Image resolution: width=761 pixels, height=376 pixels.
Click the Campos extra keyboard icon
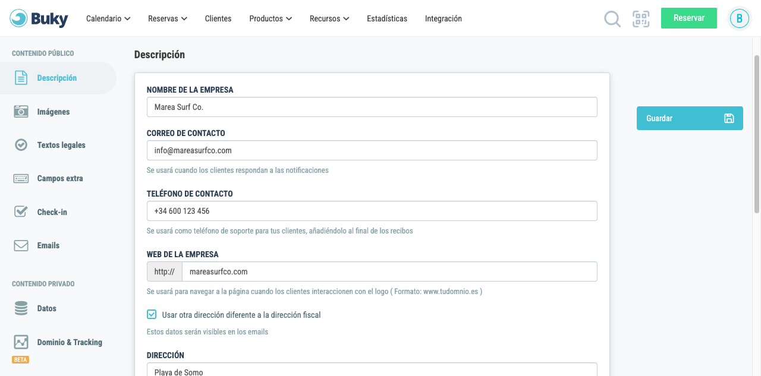tap(21, 178)
